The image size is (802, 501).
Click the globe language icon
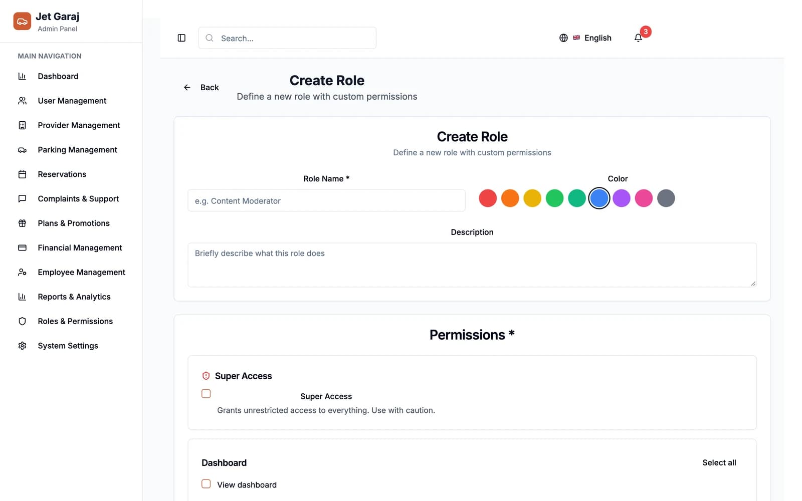click(x=563, y=38)
